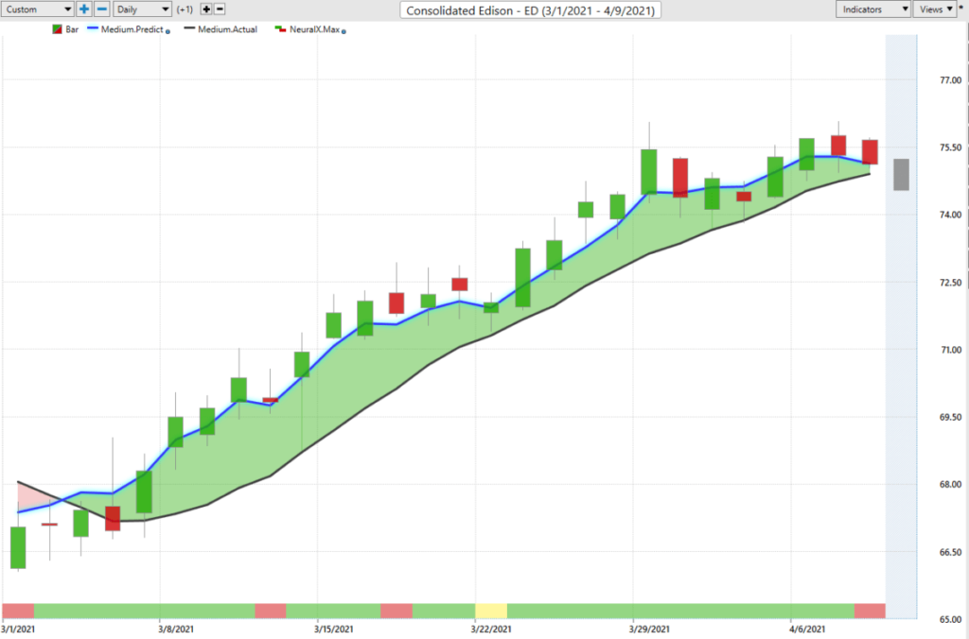
Task: Click the Medium.Actual black line icon
Action: (189, 28)
